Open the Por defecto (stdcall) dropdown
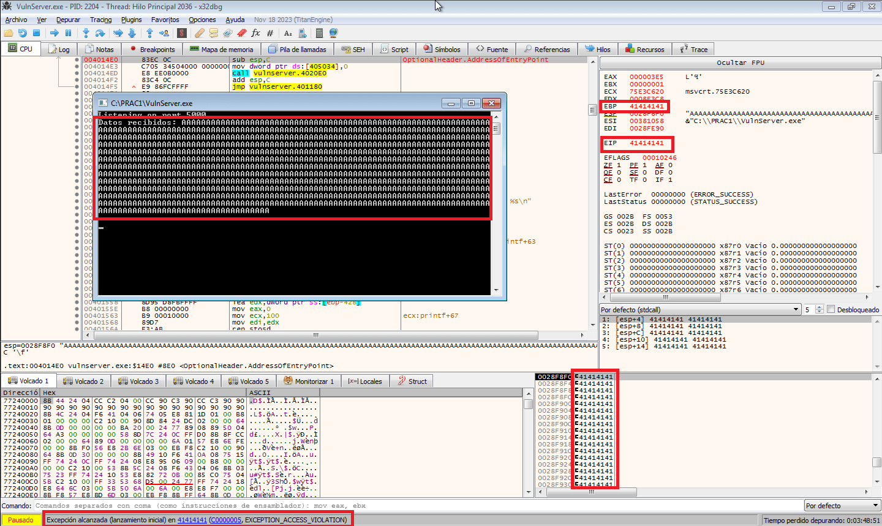The height and width of the screenshot is (526, 882). [x=700, y=310]
